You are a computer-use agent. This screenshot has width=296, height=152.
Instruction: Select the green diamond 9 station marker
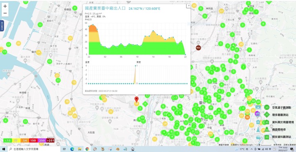(x=145, y=104)
